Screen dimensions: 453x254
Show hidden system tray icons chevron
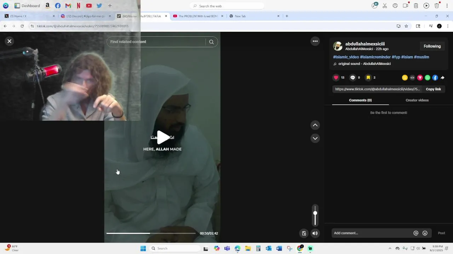390,248
